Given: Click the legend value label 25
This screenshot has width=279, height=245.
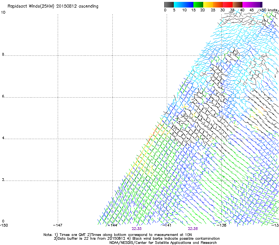Looking at the screenshot, I should coord(213,10).
